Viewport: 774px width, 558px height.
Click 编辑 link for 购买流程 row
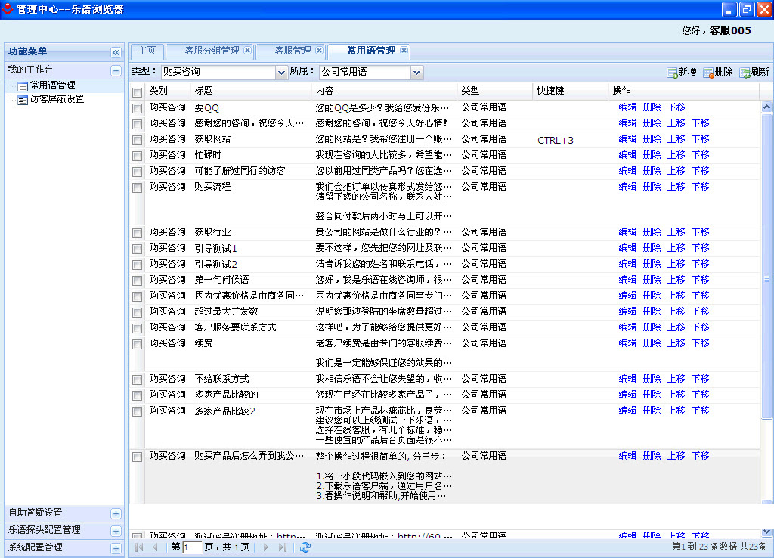click(x=627, y=187)
